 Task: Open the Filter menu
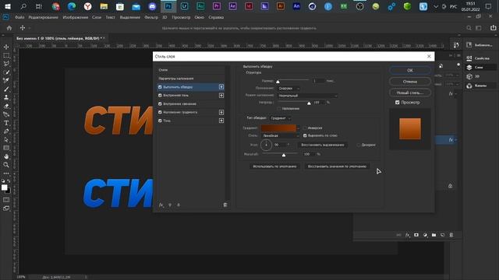click(151, 17)
